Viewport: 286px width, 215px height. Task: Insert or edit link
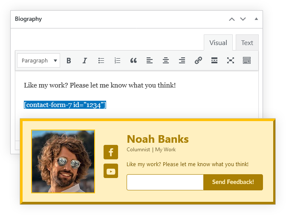click(198, 61)
